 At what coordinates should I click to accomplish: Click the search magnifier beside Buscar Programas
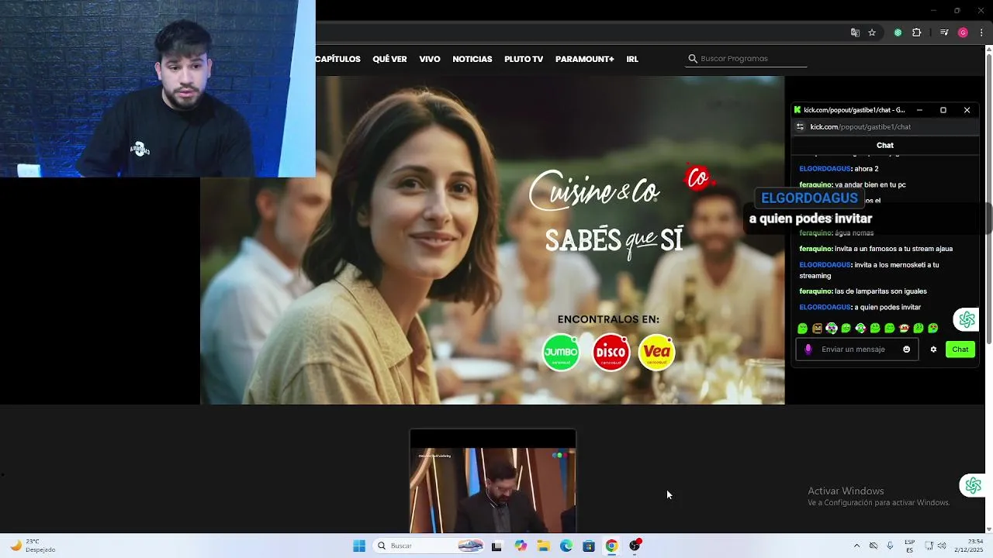point(693,59)
